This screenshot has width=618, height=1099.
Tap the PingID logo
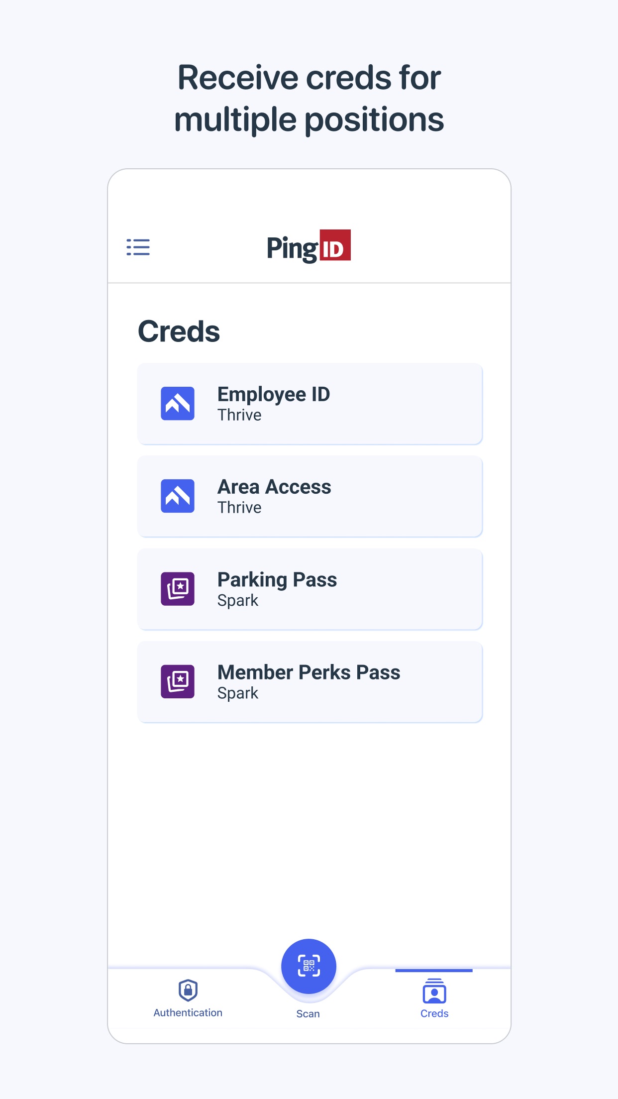(309, 246)
